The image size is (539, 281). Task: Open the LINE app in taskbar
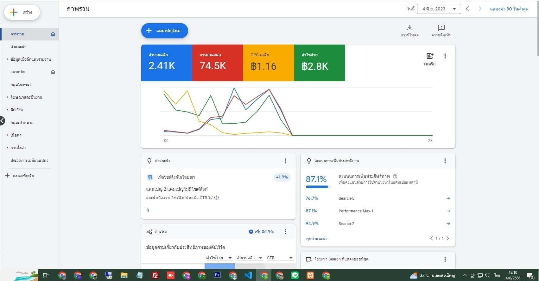(295, 275)
